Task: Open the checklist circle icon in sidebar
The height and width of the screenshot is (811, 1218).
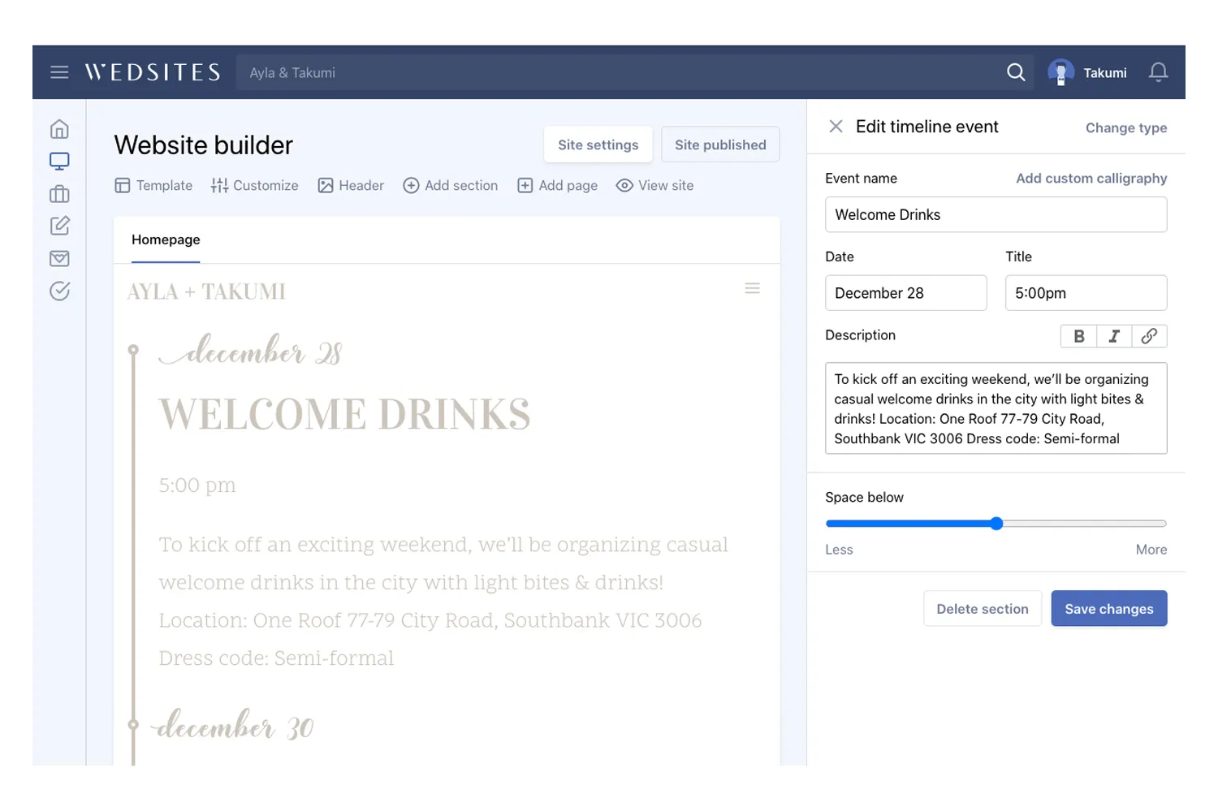Action: pos(59,291)
